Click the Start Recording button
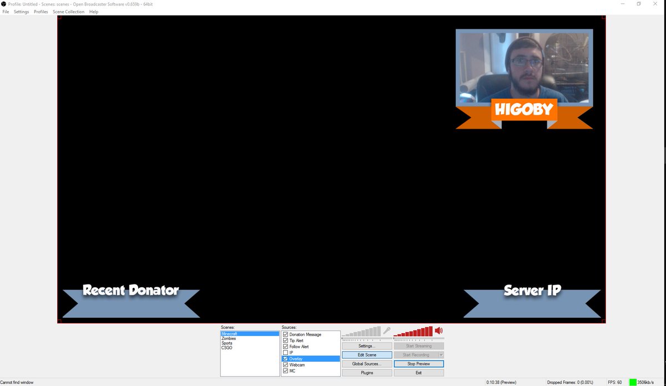The height and width of the screenshot is (386, 666). [x=416, y=355]
